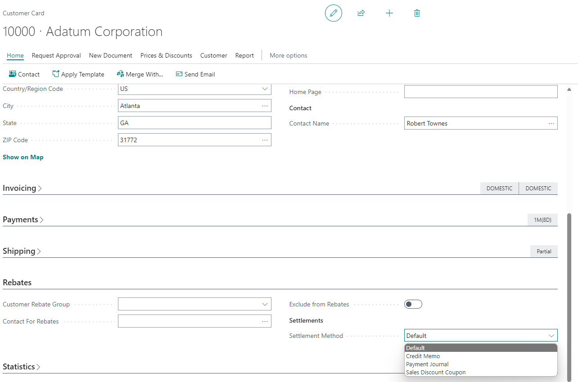Image resolution: width=578 pixels, height=382 pixels.
Task: Open Request Approval menu
Action: pos(56,55)
